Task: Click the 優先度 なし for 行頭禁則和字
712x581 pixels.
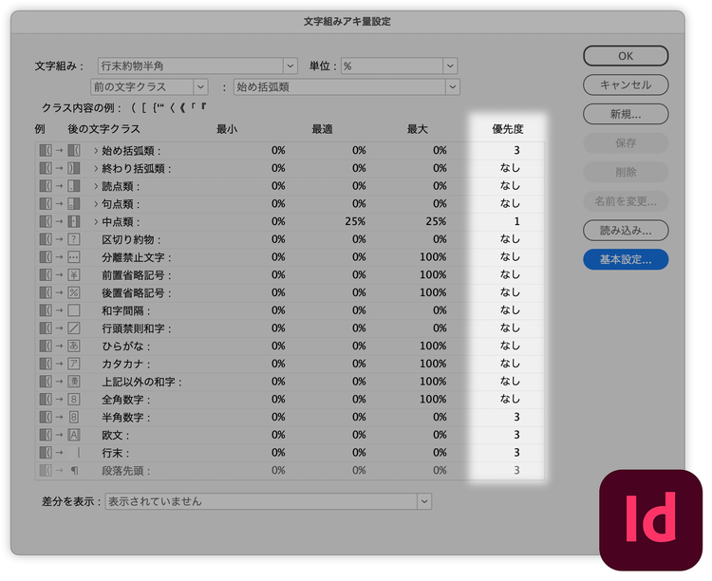Action: pos(510,328)
